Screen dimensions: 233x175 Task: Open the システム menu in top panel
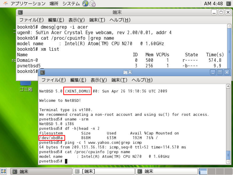point(71,3)
